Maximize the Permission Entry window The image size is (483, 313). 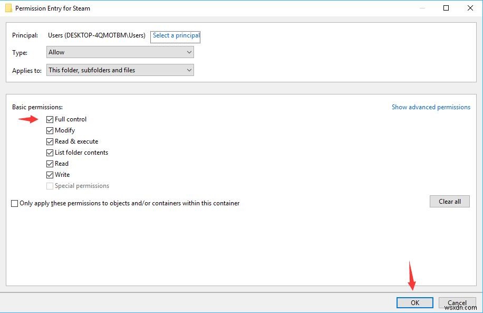[x=446, y=8]
